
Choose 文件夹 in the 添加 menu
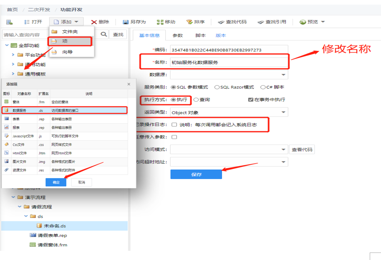point(71,32)
